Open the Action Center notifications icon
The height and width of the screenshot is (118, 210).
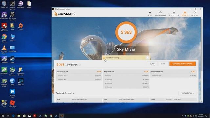point(206,116)
